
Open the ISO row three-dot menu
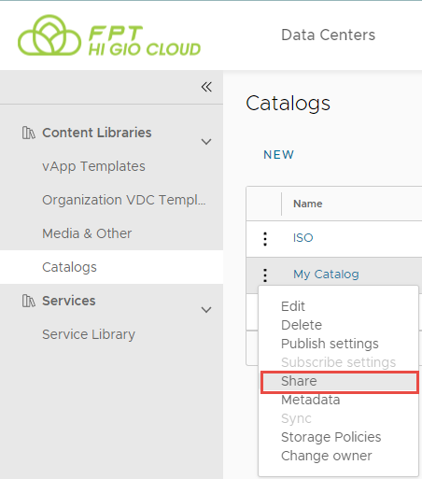[x=265, y=239]
